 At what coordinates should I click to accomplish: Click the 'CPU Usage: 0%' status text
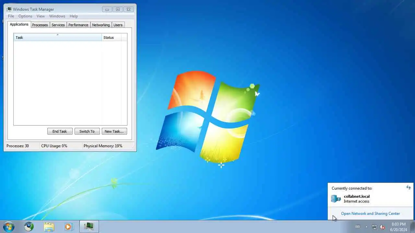(54, 146)
